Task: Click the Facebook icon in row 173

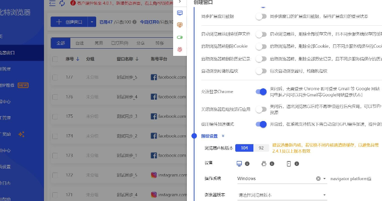Action: click(x=154, y=156)
